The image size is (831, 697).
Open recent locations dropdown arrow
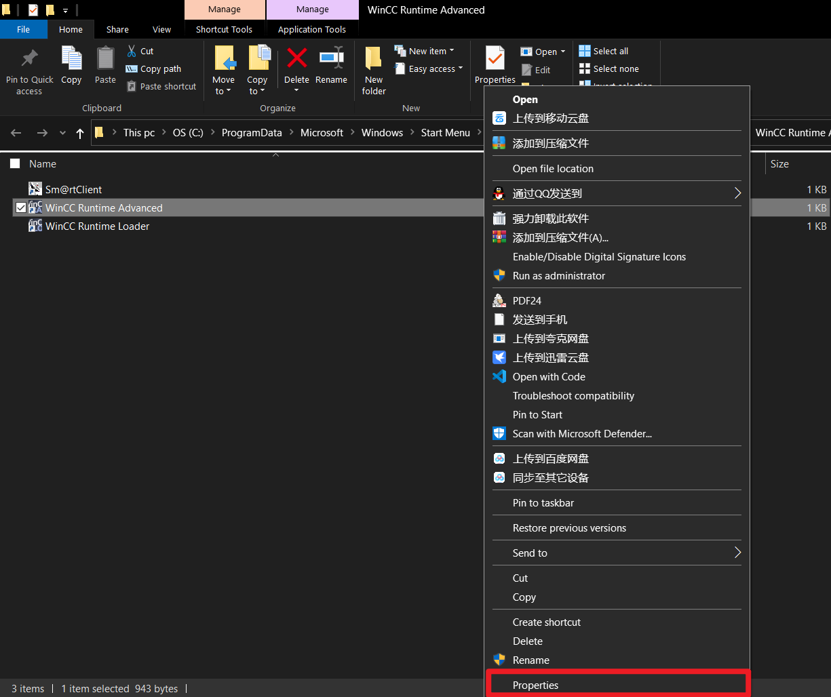pyautogui.click(x=63, y=133)
